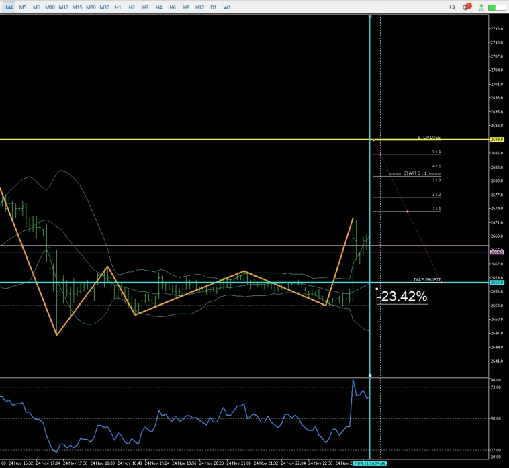Select the TAKE PROFIT label
Screen dimensions: 509x468
pos(427,279)
